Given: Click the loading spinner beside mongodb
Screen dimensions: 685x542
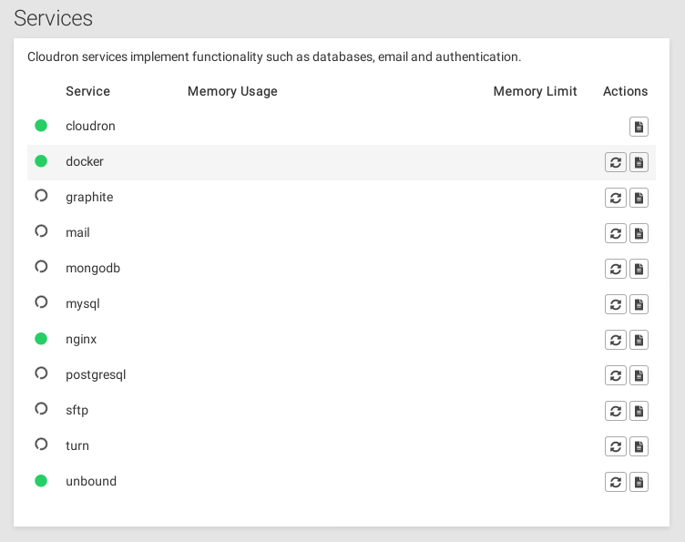Looking at the screenshot, I should 41,266.
